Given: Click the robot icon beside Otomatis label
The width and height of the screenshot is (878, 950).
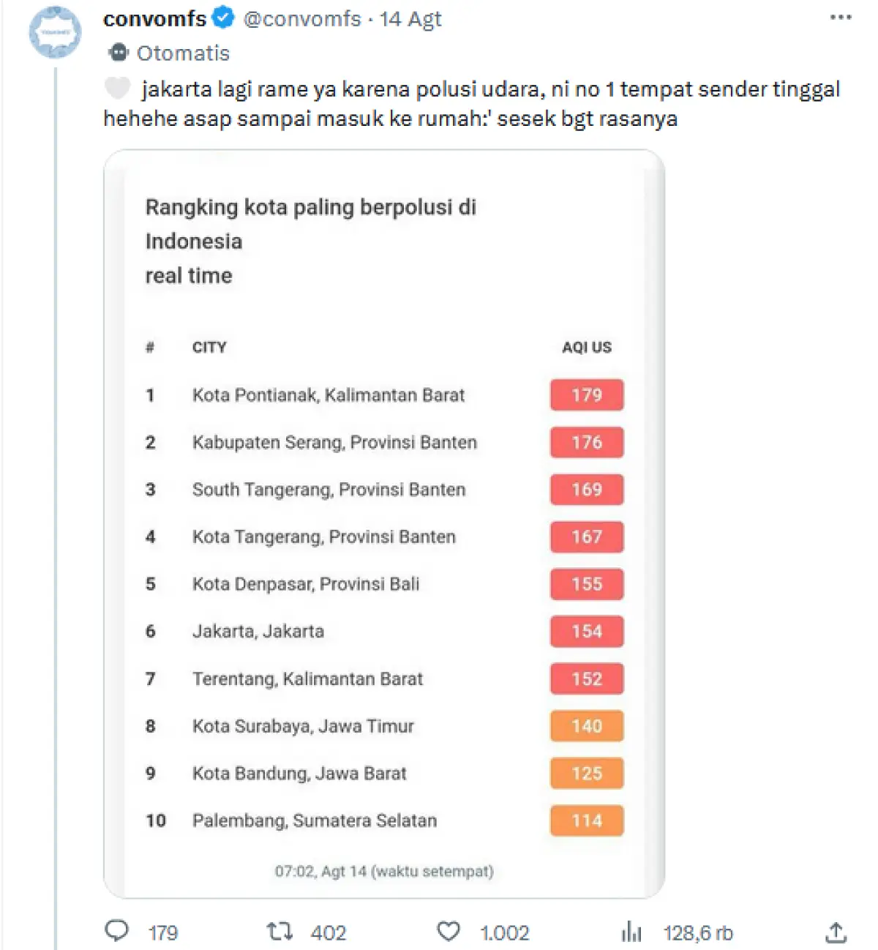Looking at the screenshot, I should click(x=119, y=52).
